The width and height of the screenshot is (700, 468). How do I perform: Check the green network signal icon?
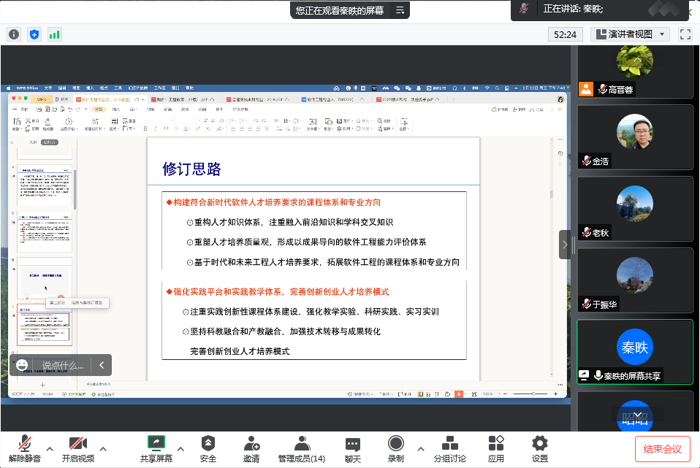click(55, 34)
